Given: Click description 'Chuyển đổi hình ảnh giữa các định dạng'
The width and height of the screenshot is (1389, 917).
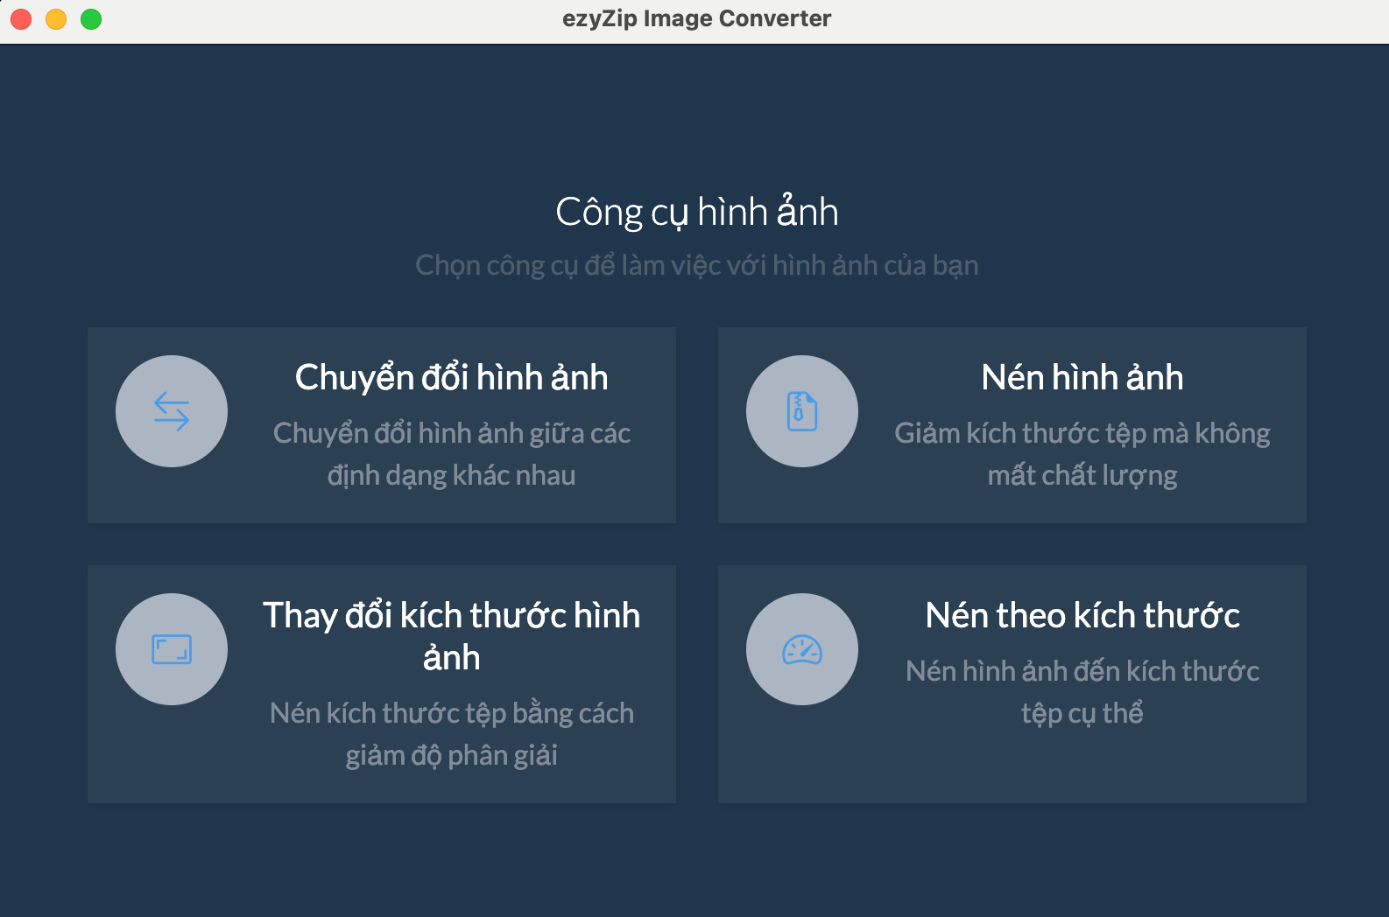Looking at the screenshot, I should tap(451, 434).
